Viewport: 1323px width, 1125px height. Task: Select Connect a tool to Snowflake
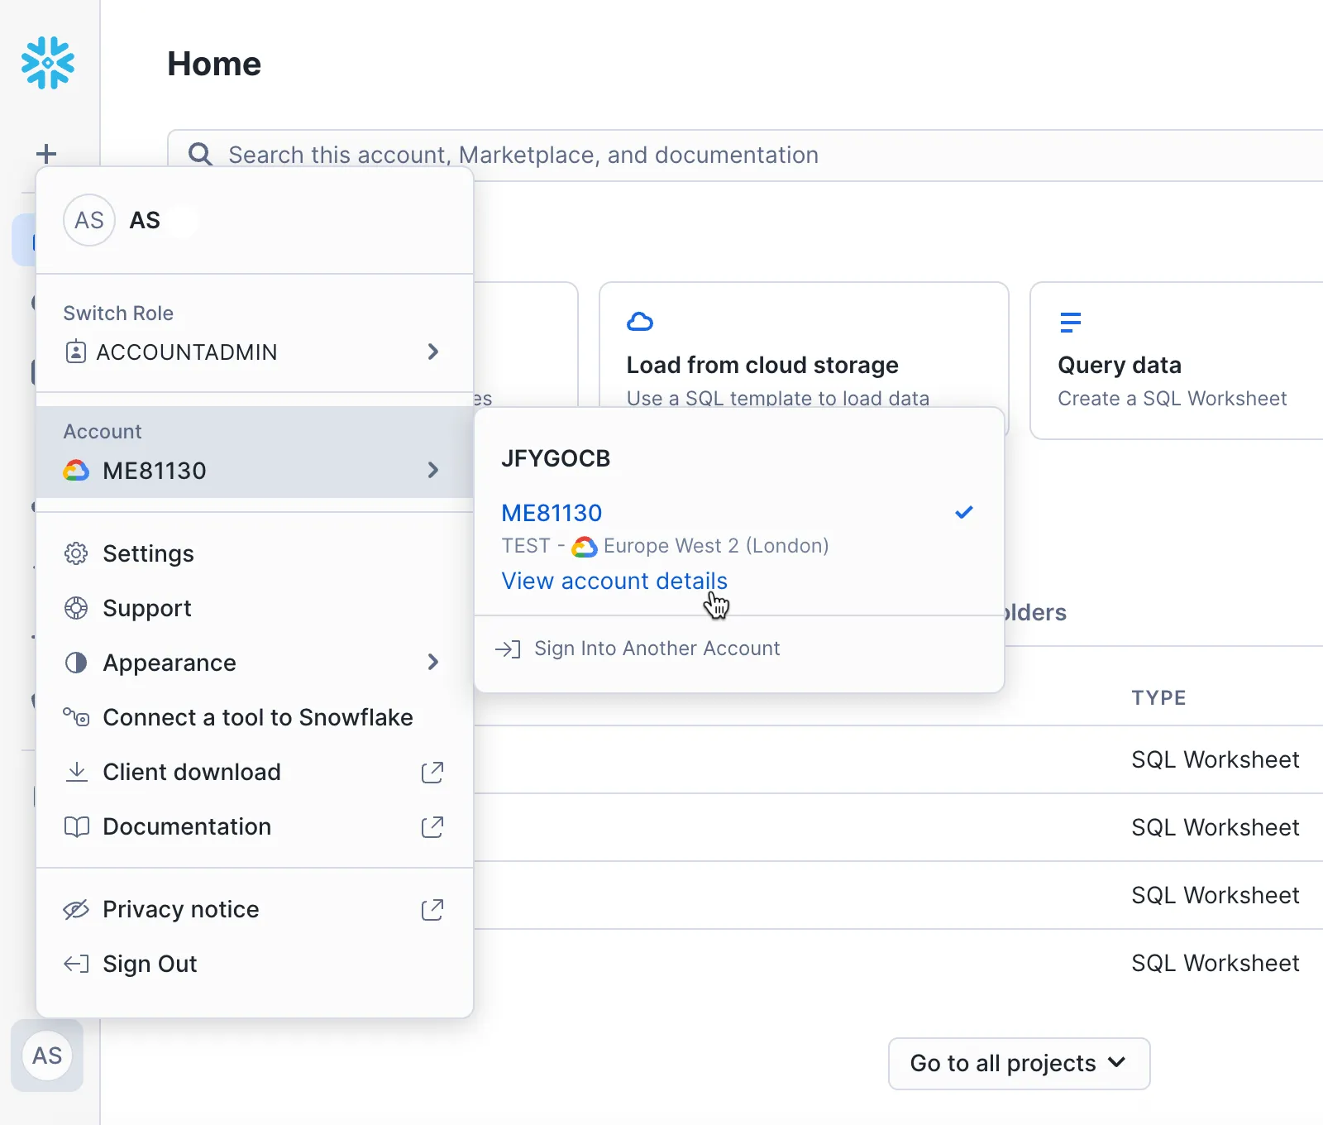tap(255, 717)
